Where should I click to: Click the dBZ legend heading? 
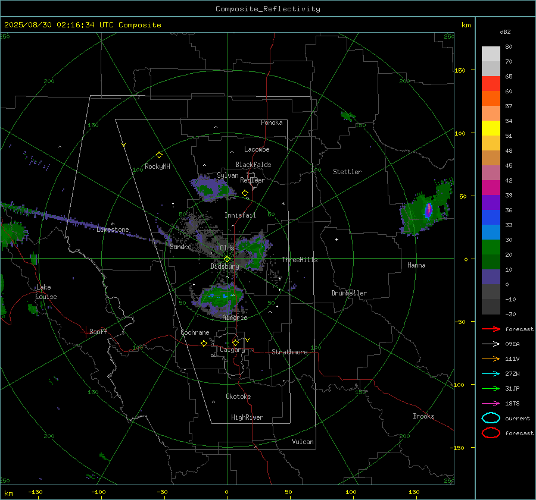(x=505, y=32)
